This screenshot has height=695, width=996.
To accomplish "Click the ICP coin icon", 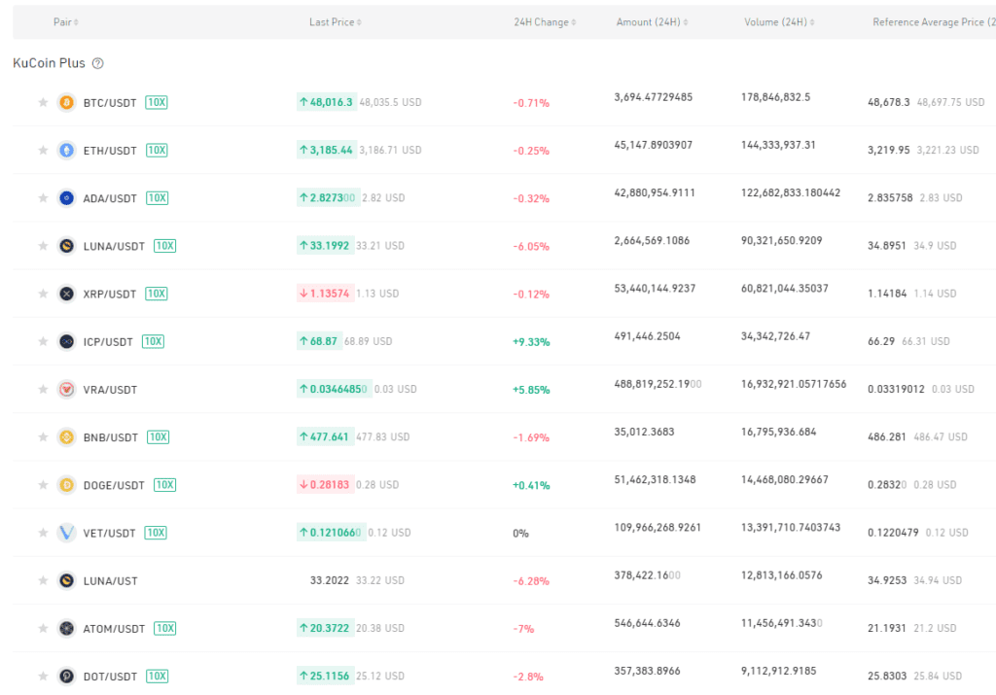I will pos(67,341).
